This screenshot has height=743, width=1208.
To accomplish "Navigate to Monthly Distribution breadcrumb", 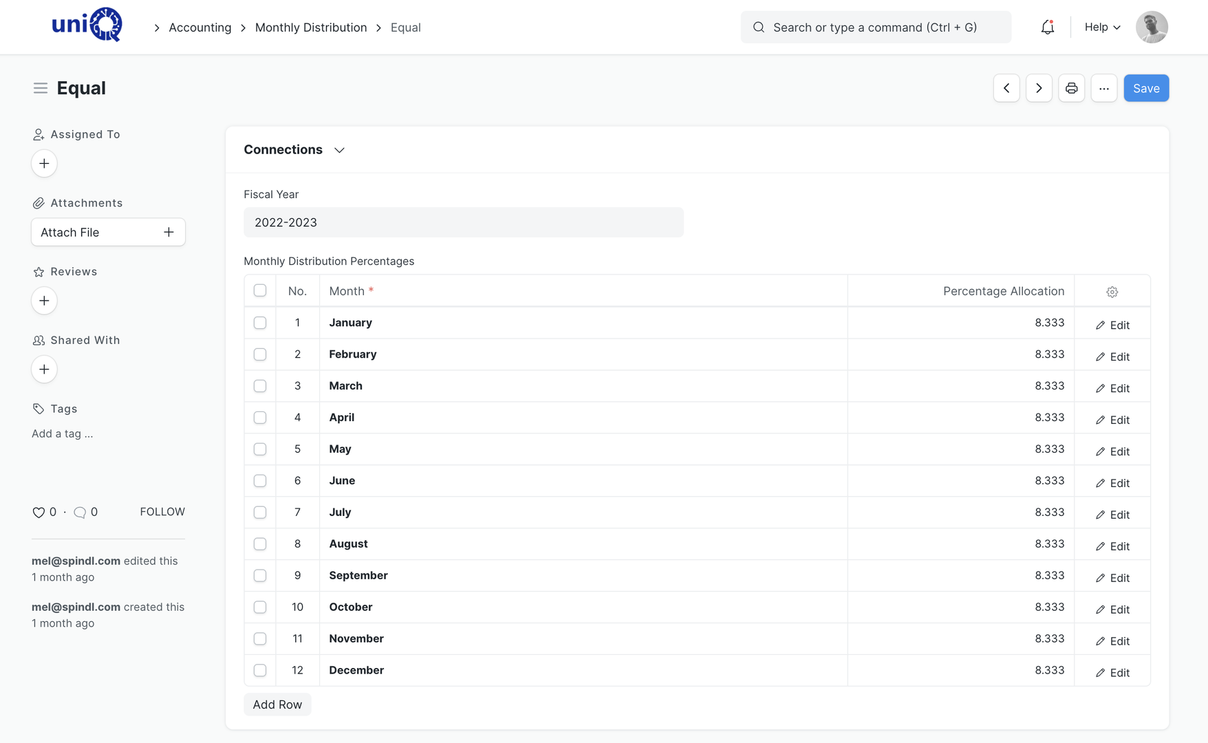I will click(x=311, y=28).
